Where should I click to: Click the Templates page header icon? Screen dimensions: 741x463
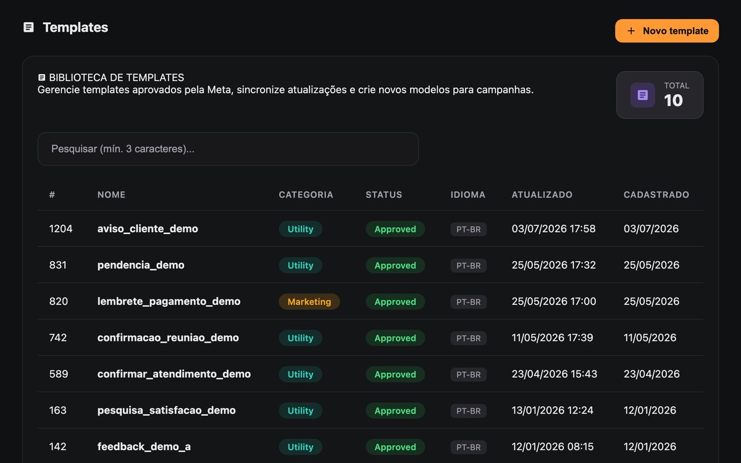point(28,27)
